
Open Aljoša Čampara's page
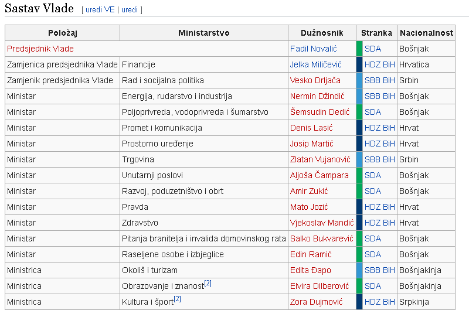(319, 175)
